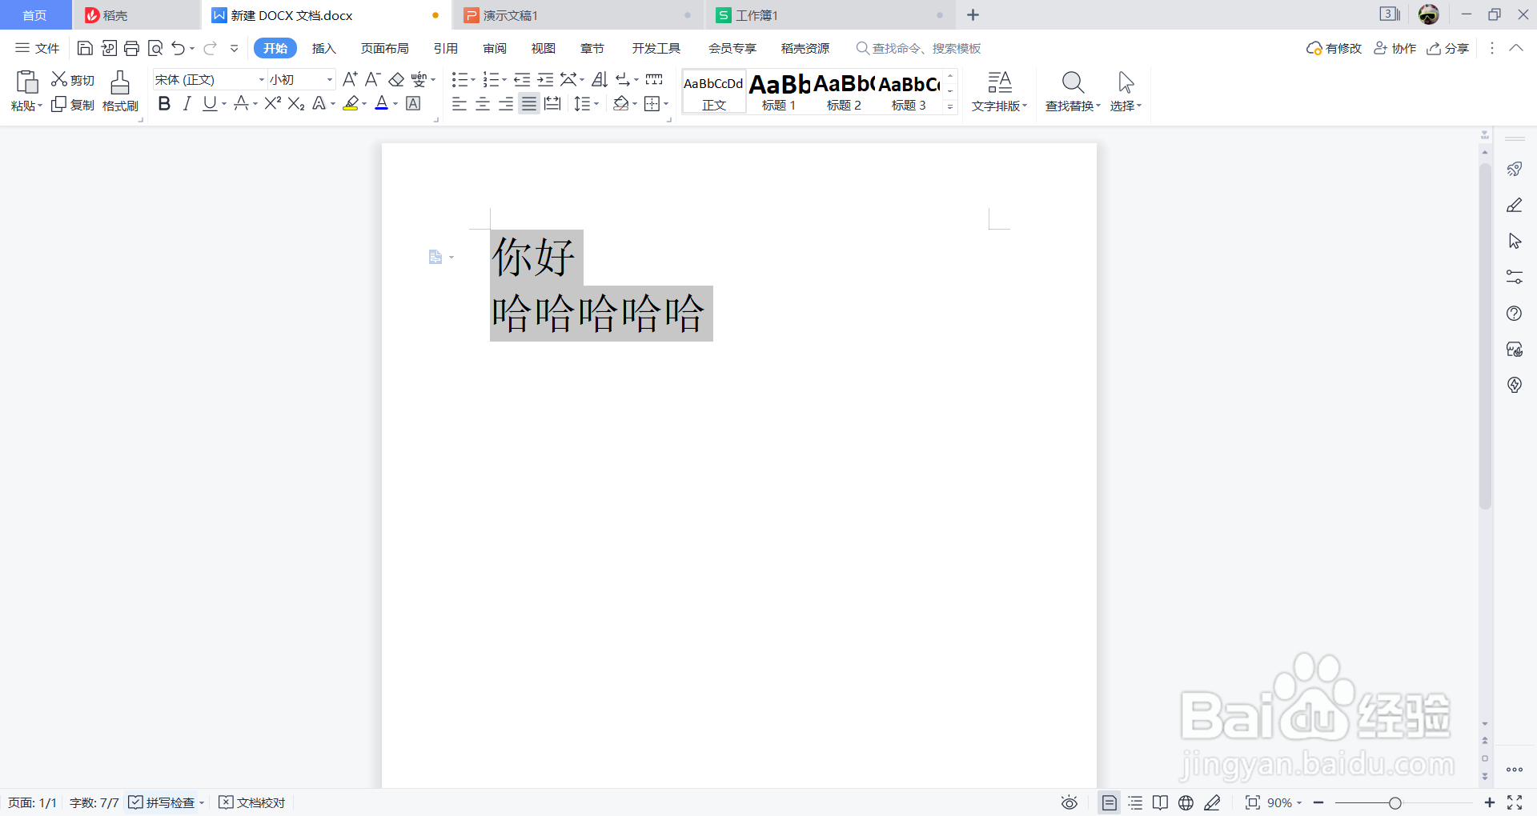Screen dimensions: 1537x816
Task: Toggle Subscript formatting
Action: pos(296,103)
